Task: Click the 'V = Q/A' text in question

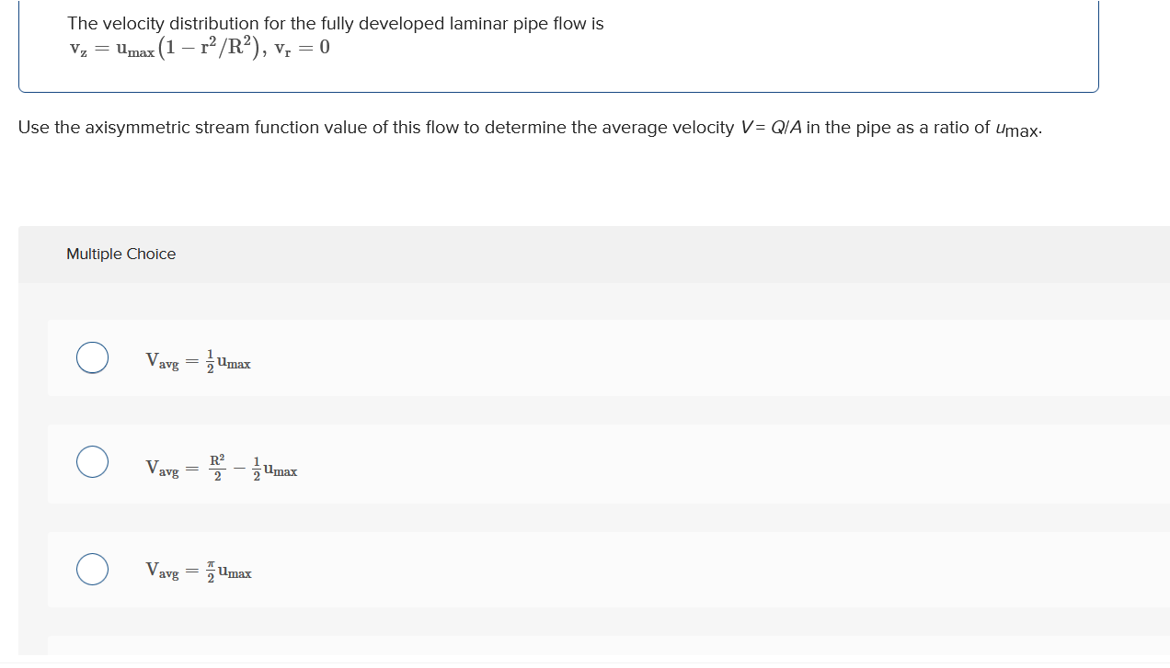Action: [x=771, y=128]
